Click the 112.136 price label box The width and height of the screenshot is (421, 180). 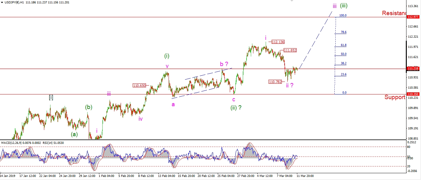coord(278,42)
